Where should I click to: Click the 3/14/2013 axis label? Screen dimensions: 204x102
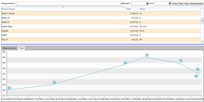point(50,99)
